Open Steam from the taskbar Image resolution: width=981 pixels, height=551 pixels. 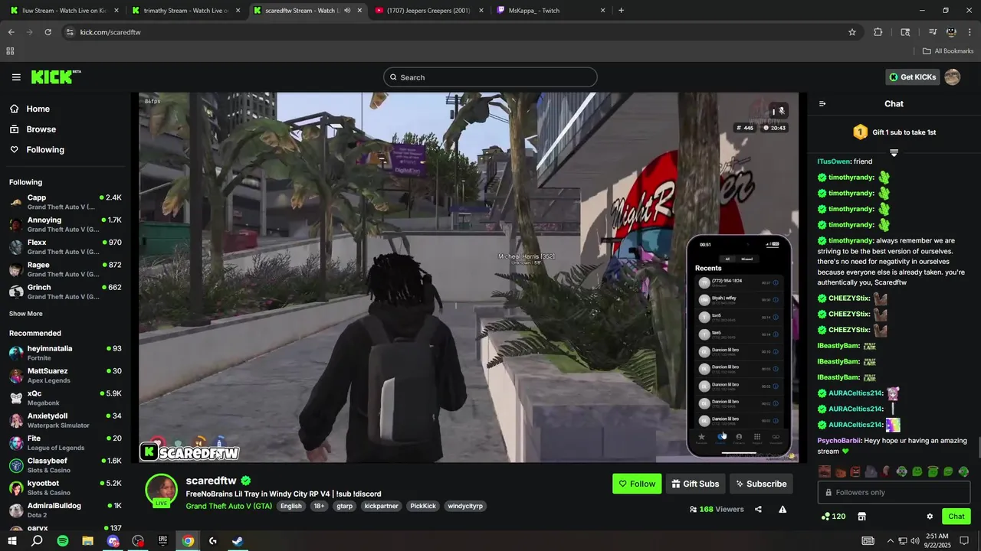238,541
